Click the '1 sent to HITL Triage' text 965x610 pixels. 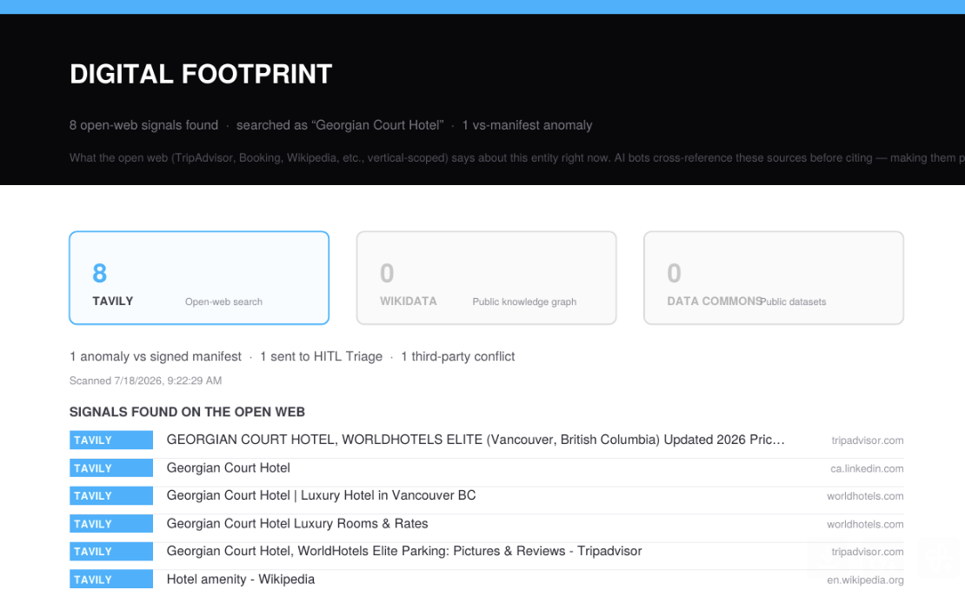tap(321, 356)
